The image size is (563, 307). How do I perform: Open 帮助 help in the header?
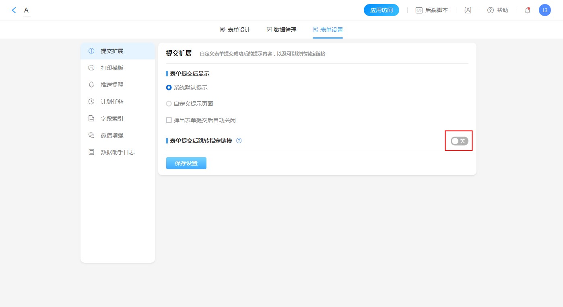(x=498, y=10)
